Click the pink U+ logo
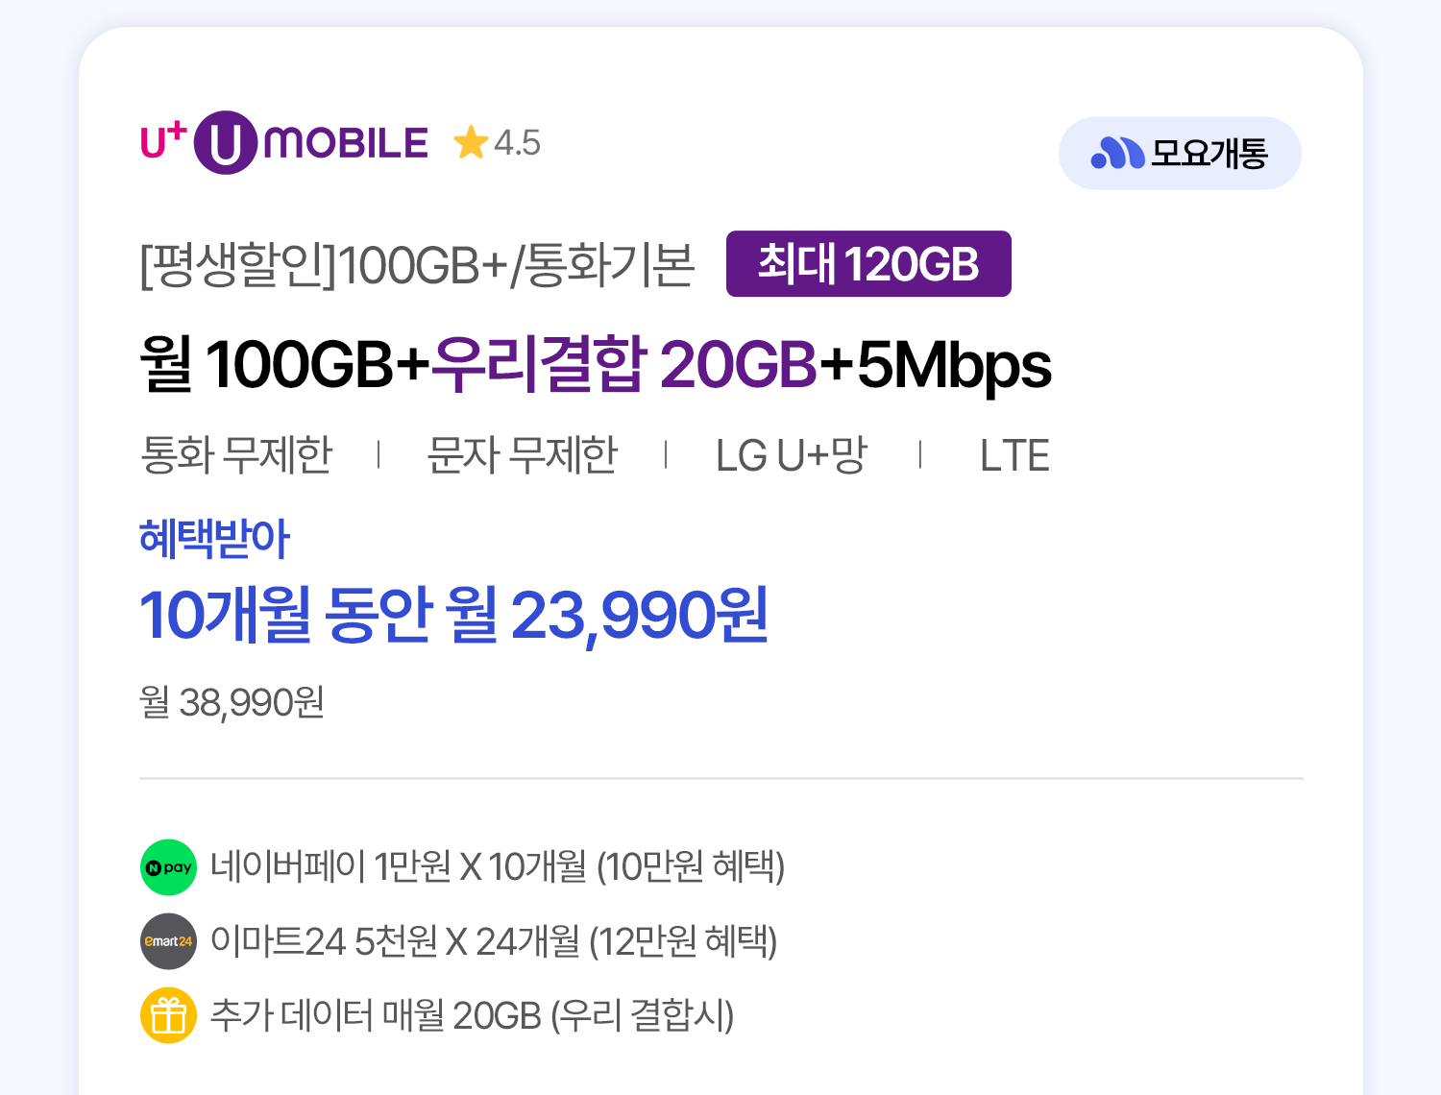 (x=162, y=141)
